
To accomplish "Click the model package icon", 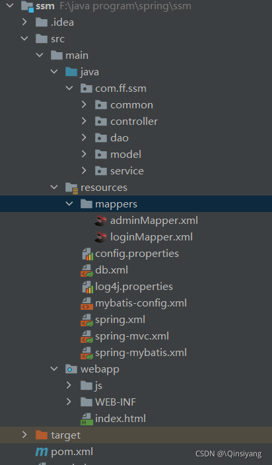I will (101, 154).
